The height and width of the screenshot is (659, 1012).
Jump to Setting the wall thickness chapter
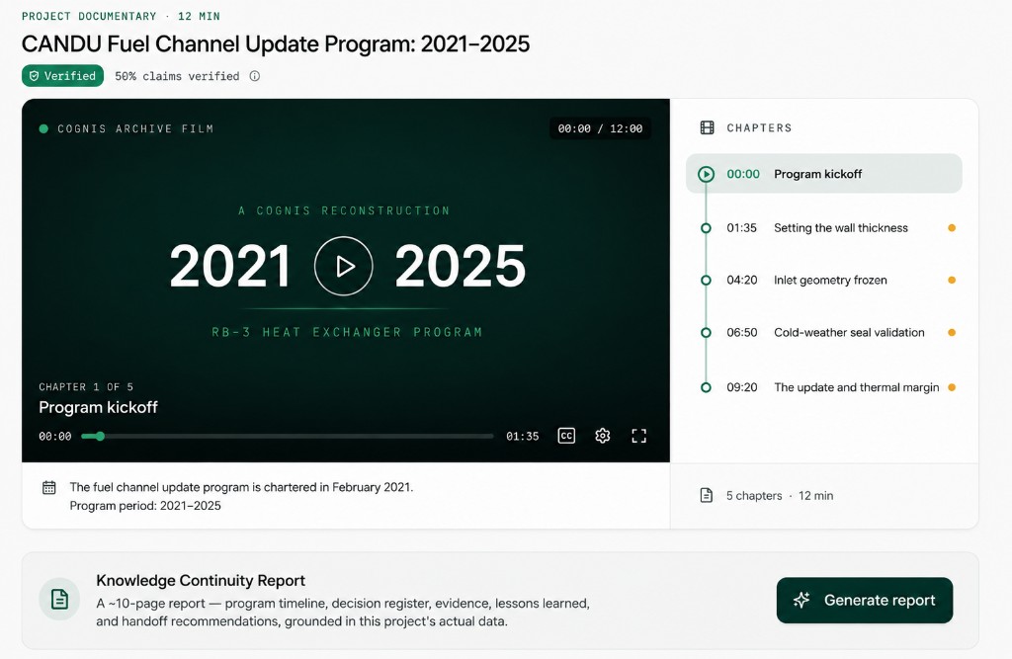coord(823,228)
